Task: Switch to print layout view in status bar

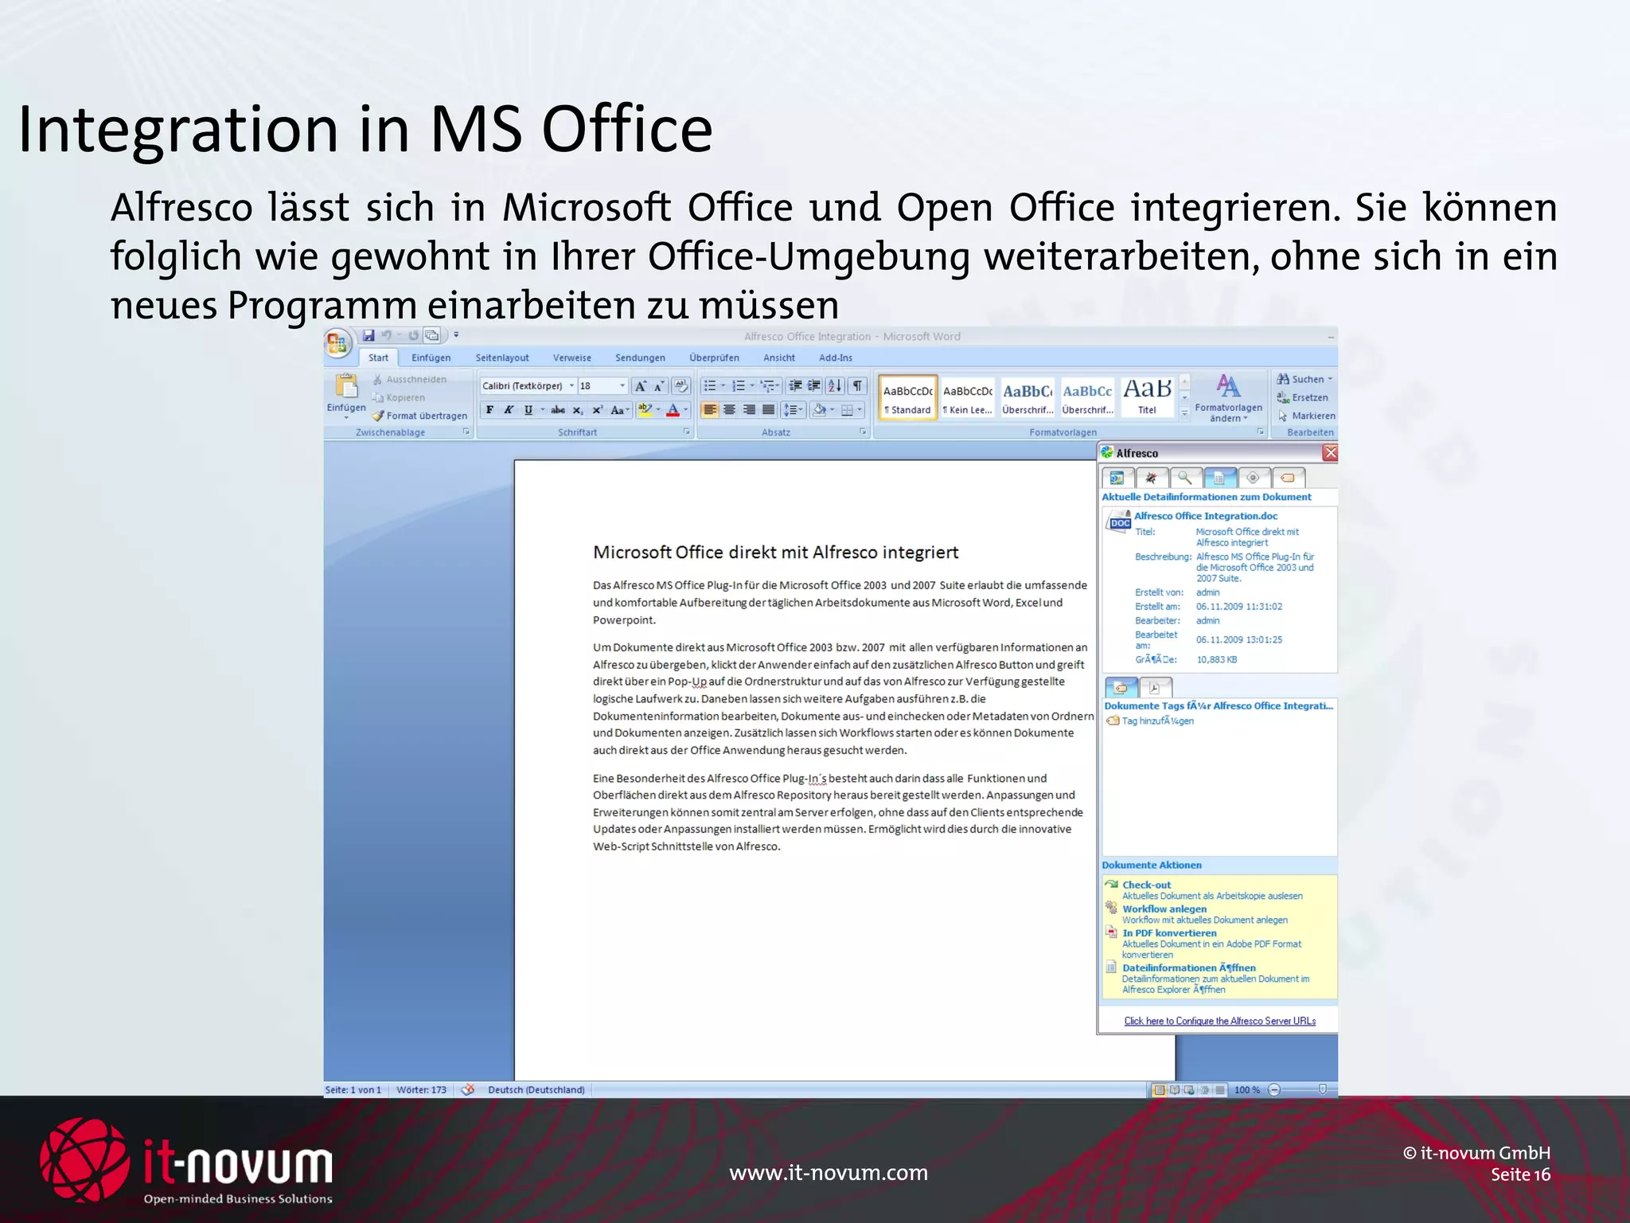Action: (1160, 1090)
